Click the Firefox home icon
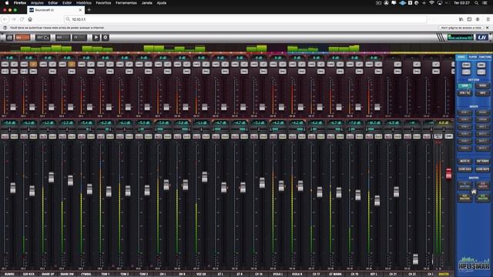Screen dimensions: 493x277 pos(30,19)
